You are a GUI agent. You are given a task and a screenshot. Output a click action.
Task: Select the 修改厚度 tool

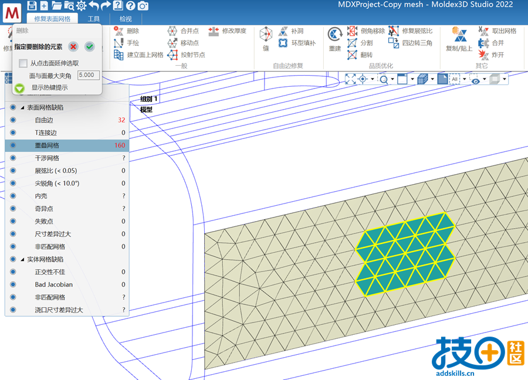pyautogui.click(x=227, y=31)
